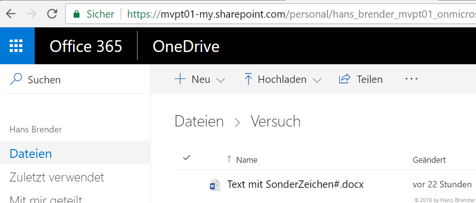Reload the page with the refresh icon
476x203 pixels.
(52, 14)
